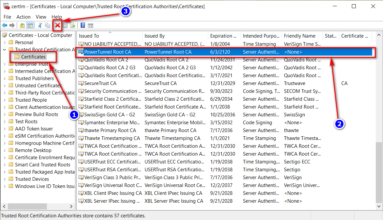Image resolution: width=383 pixels, height=220 pixels.
Task: Click the Personal folder icon
Action: tap(11, 42)
